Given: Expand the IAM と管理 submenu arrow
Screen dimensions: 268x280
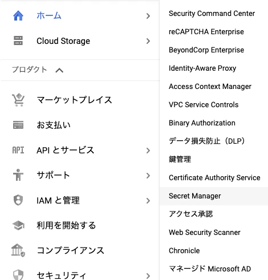Looking at the screenshot, I should 148,201.
